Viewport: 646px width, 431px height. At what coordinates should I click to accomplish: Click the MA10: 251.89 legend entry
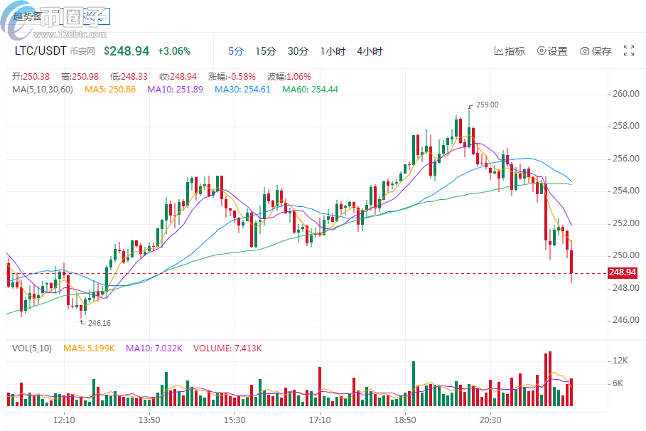coord(175,90)
